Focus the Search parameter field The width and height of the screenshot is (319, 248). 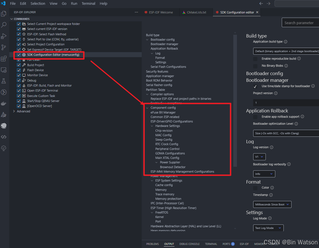click(300, 23)
